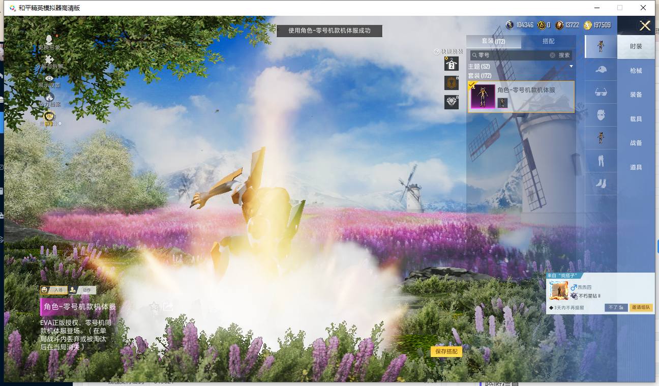
Task: Select the 入场 entrance tab
Action: click(54, 290)
